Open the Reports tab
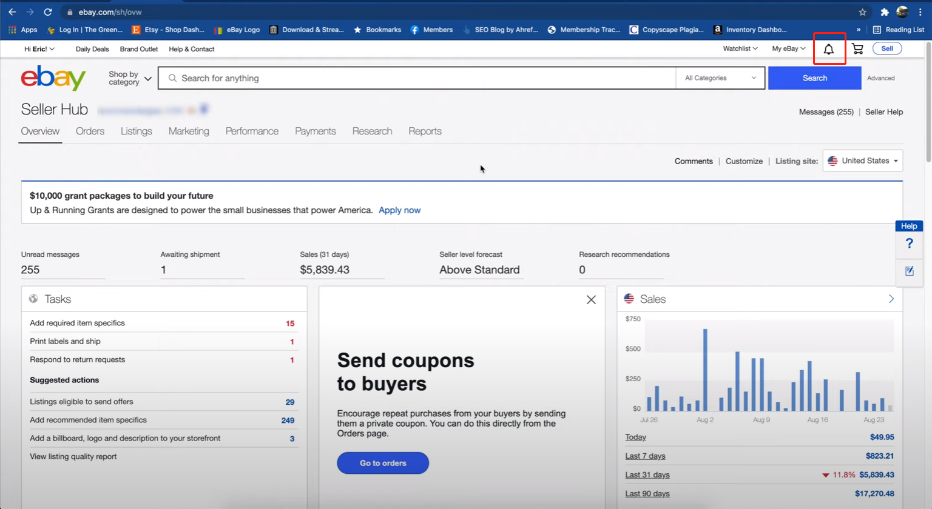 pos(425,131)
